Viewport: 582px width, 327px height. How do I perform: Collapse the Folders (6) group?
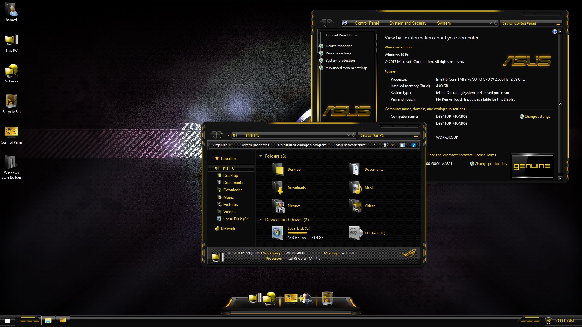(260, 156)
